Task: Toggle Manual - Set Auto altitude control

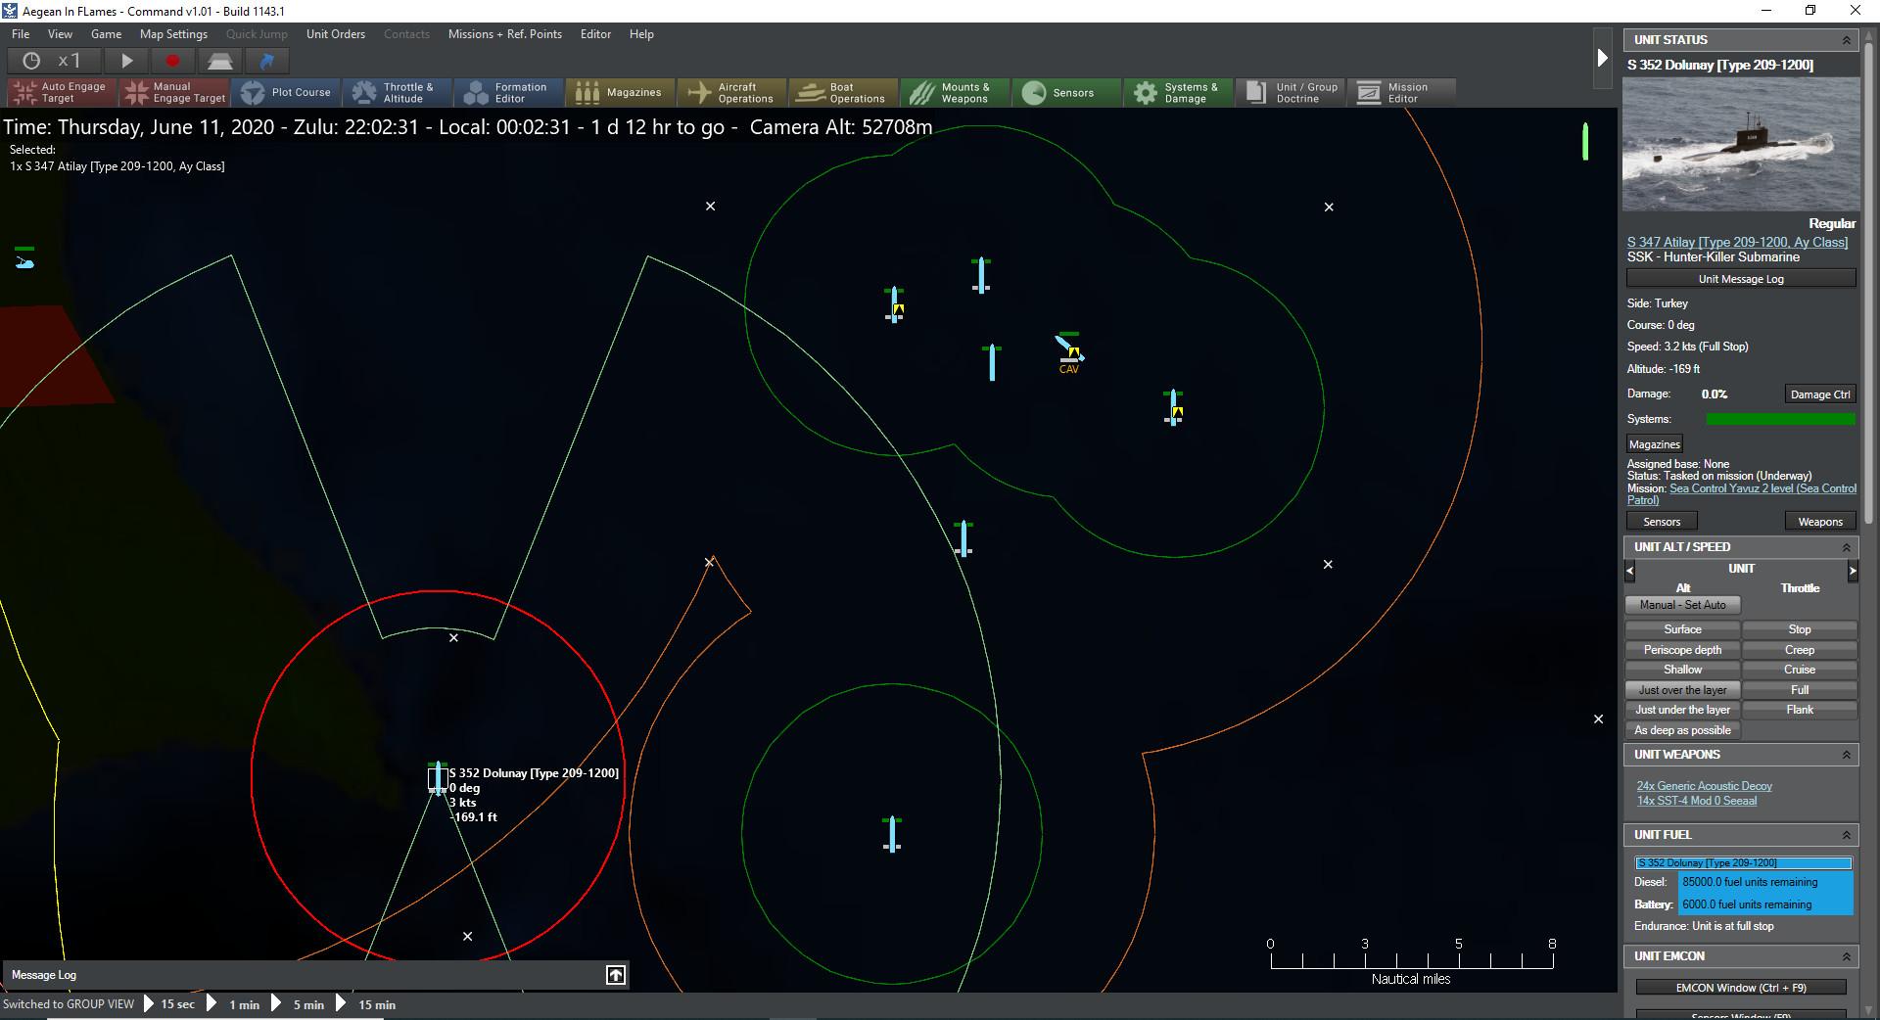Action: click(x=1682, y=604)
